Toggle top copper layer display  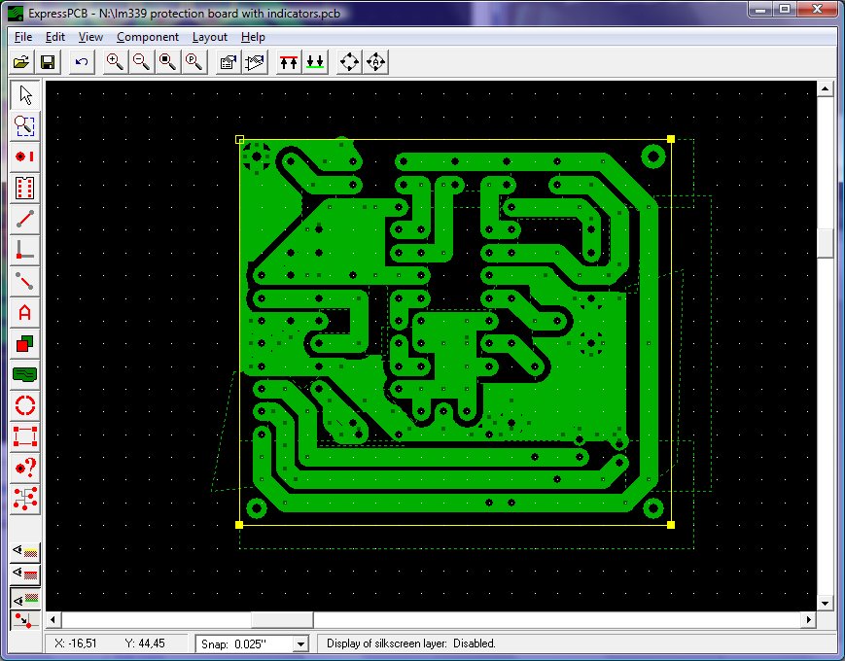click(x=25, y=574)
